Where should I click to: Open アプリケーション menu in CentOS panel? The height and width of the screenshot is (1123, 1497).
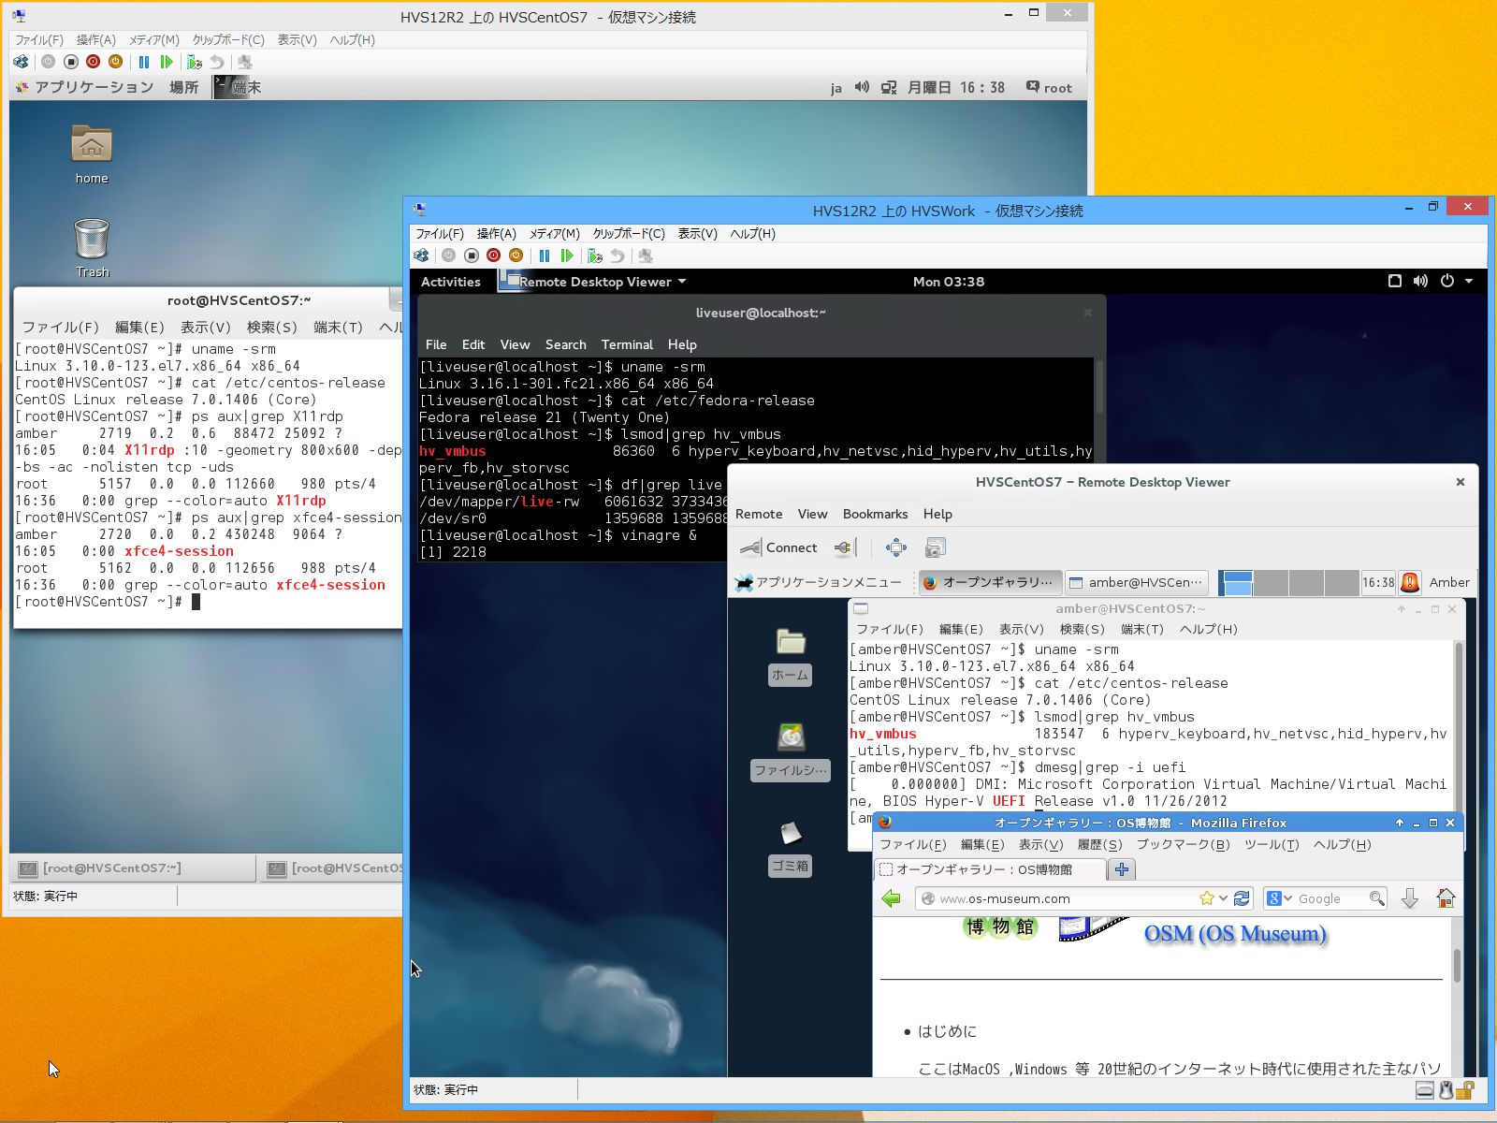click(x=84, y=87)
